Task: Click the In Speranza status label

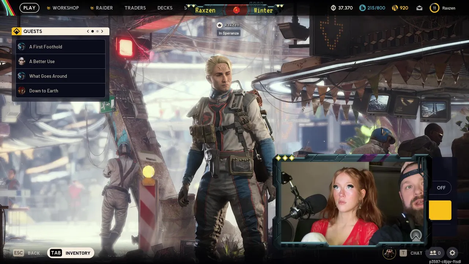Action: (x=229, y=33)
